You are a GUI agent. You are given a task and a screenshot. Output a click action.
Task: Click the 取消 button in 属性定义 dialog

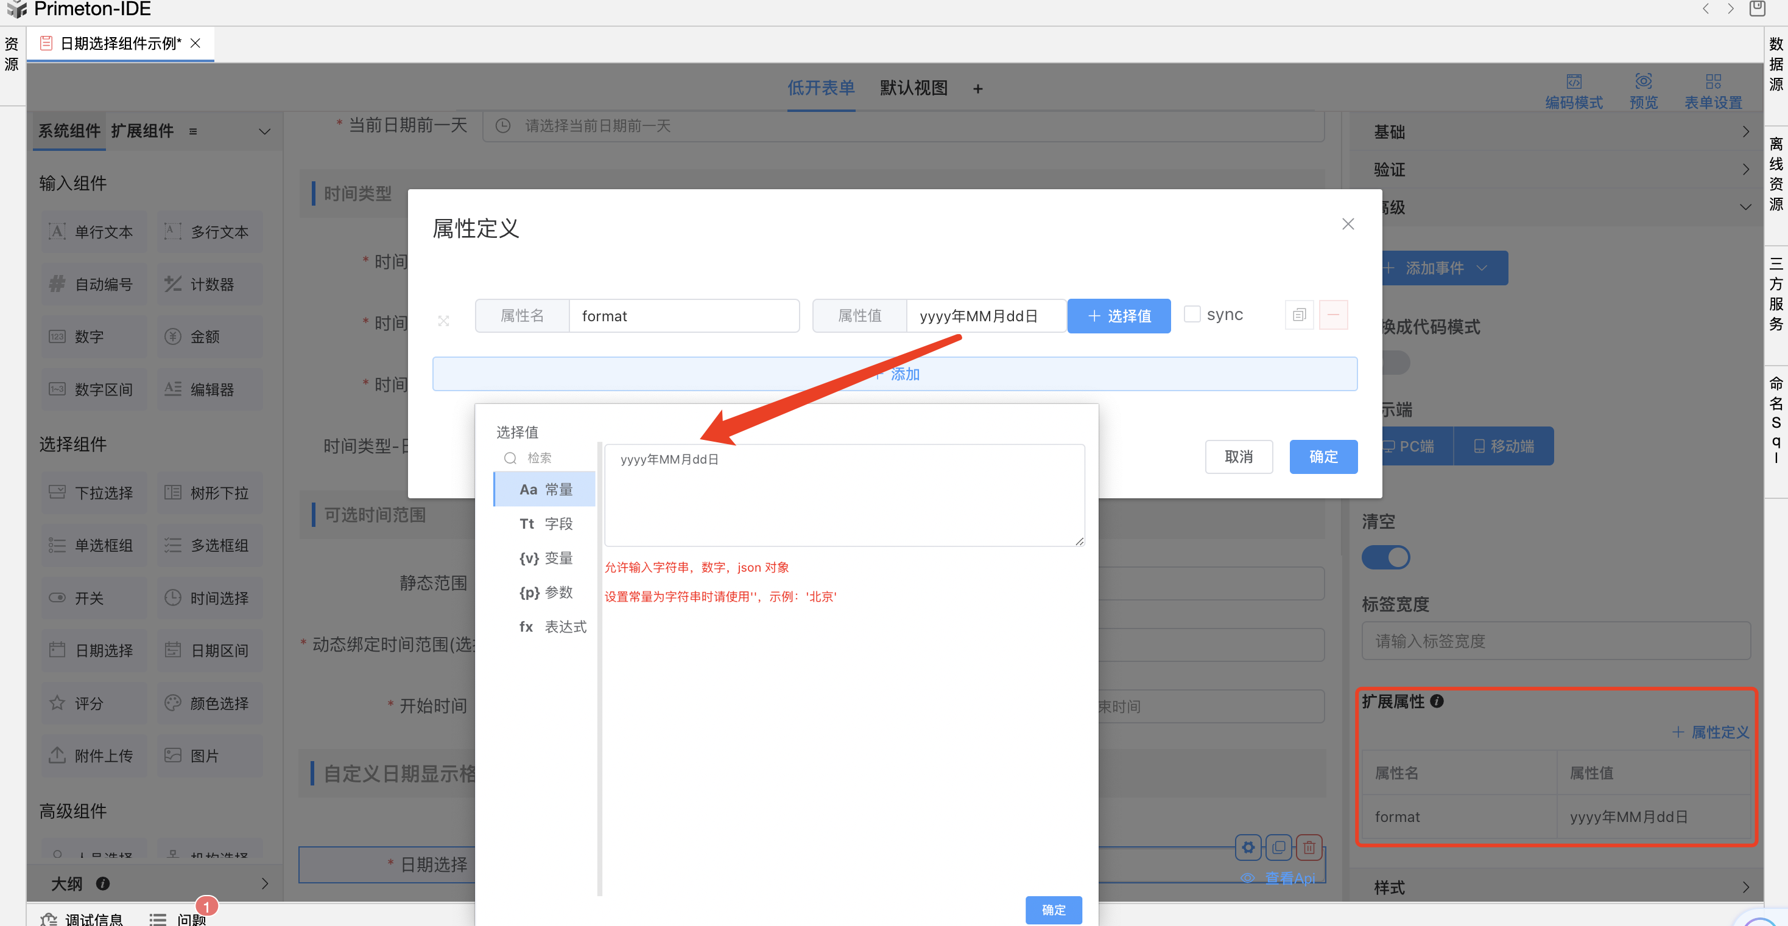[1238, 457]
